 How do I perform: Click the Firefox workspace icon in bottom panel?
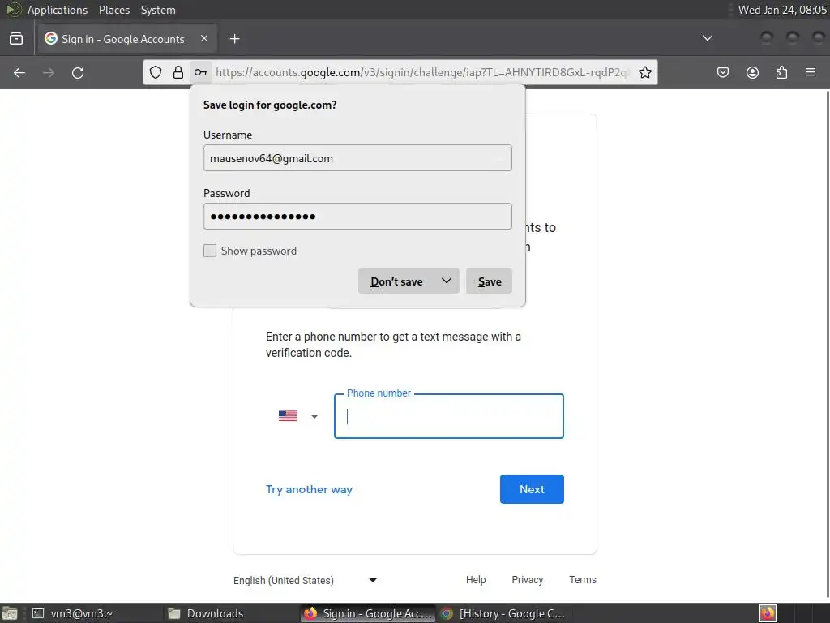pyautogui.click(x=768, y=613)
